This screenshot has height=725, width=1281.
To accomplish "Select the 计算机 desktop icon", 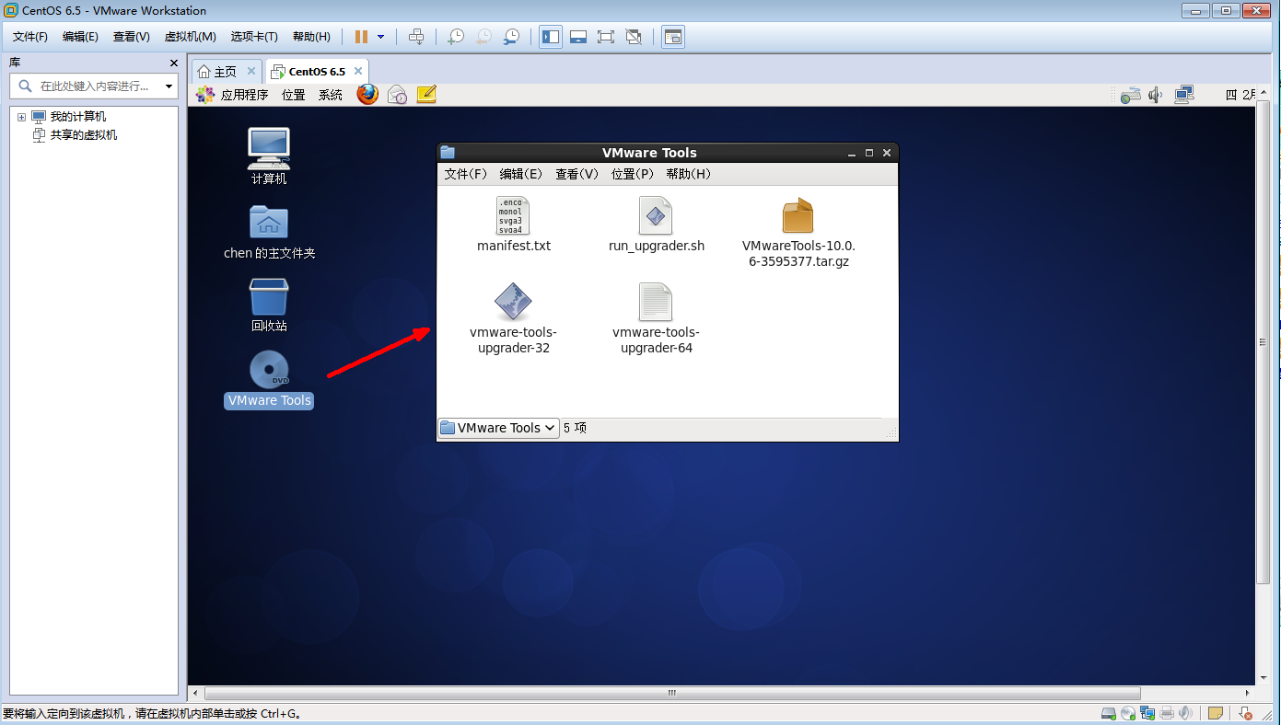I will tap(269, 156).
